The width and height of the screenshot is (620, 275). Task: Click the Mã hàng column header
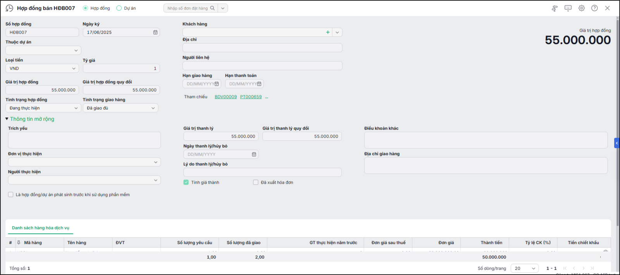pyautogui.click(x=33, y=243)
